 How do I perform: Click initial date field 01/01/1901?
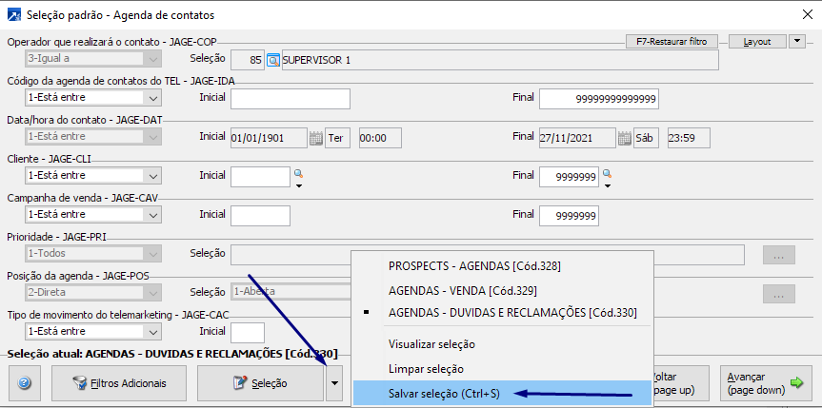pyautogui.click(x=269, y=138)
